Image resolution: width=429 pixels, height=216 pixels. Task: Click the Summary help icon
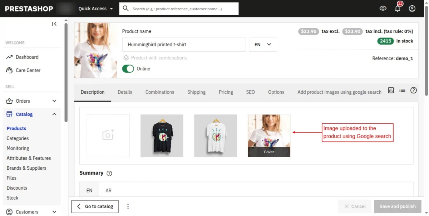109,173
